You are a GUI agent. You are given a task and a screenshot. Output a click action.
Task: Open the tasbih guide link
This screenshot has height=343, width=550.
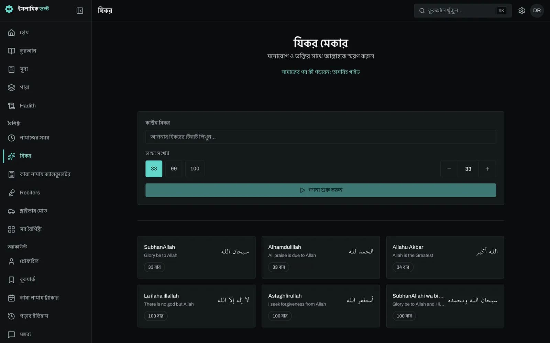321,72
